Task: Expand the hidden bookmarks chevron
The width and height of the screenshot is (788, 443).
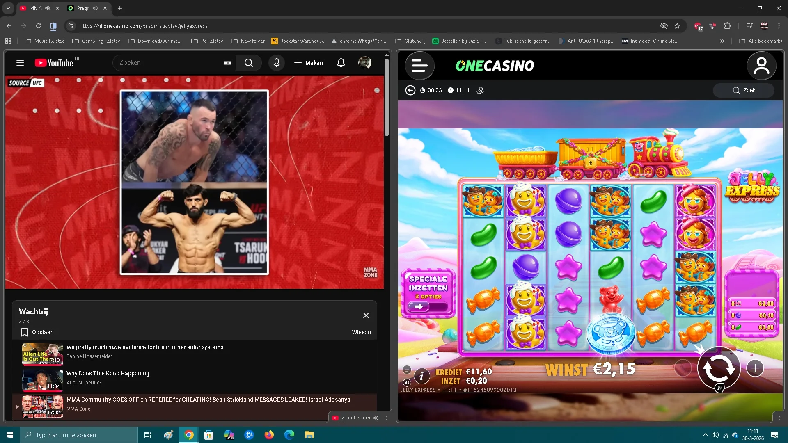Action: [x=722, y=41]
